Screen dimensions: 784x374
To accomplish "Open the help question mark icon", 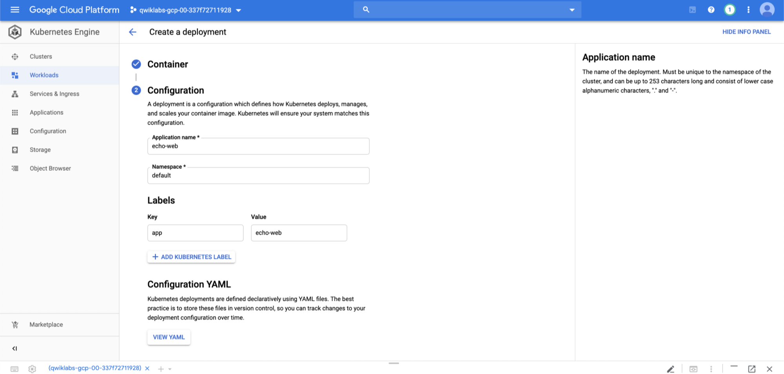I will [x=711, y=10].
